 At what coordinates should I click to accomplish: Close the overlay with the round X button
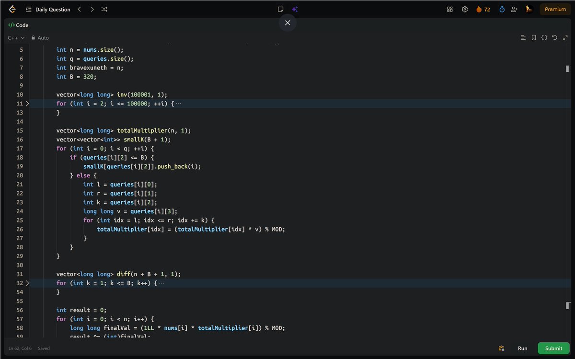[x=287, y=23]
